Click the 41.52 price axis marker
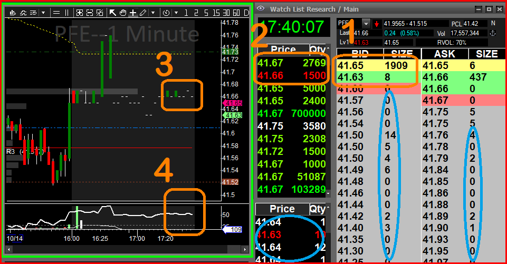 (x=230, y=182)
